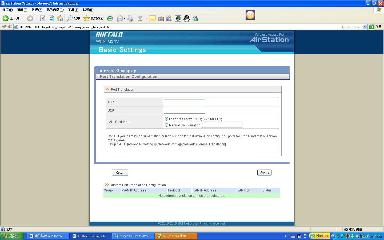Viewport: 384px width, 240px height.
Task: Switch to 迷你論壇 Miniforum taskbar window
Action: click(x=47, y=236)
